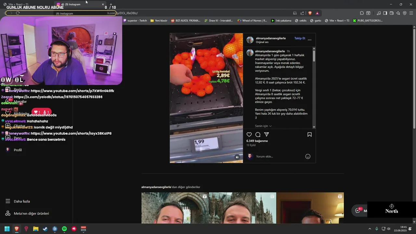Screen dimensions: 416x234
Task: Open Wheel of Names bookmark
Action: click(x=252, y=20)
